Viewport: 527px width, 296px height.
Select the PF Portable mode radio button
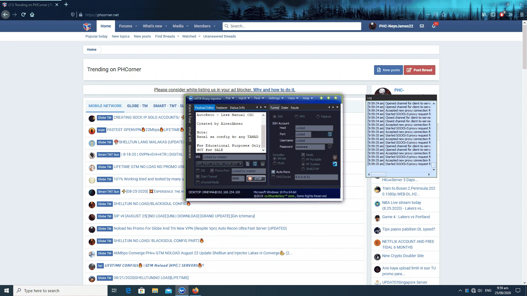303,160
